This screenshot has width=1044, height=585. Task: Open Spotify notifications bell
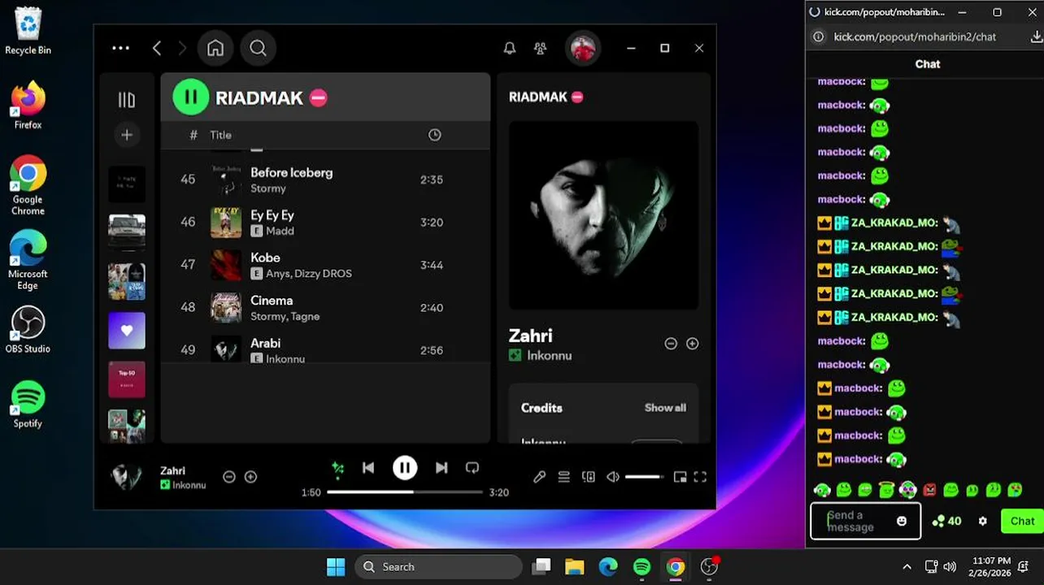click(510, 49)
